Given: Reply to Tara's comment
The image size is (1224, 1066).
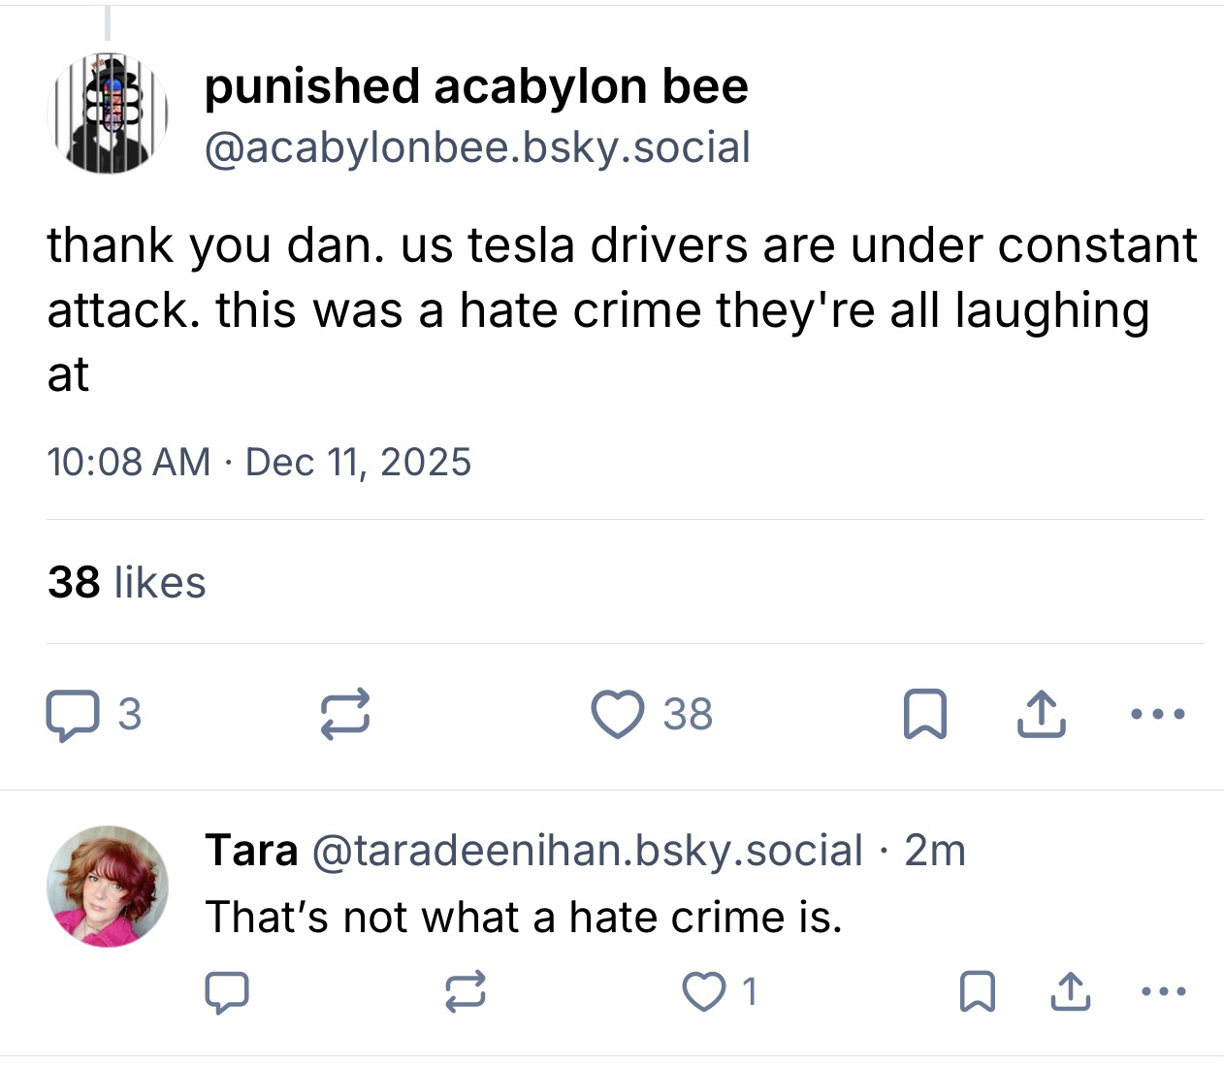Looking at the screenshot, I should coord(227,992).
